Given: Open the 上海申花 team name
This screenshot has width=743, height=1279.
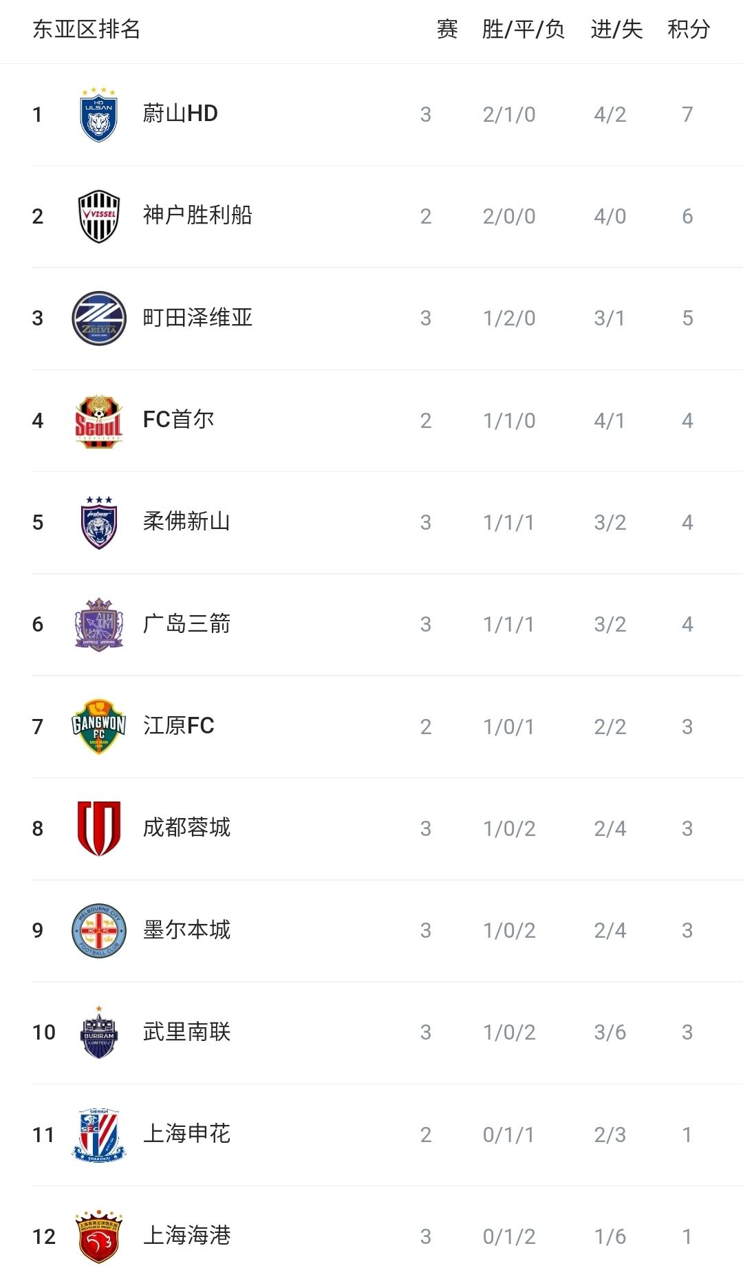Looking at the screenshot, I should (186, 1133).
